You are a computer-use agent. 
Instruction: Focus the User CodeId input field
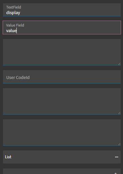62,77
